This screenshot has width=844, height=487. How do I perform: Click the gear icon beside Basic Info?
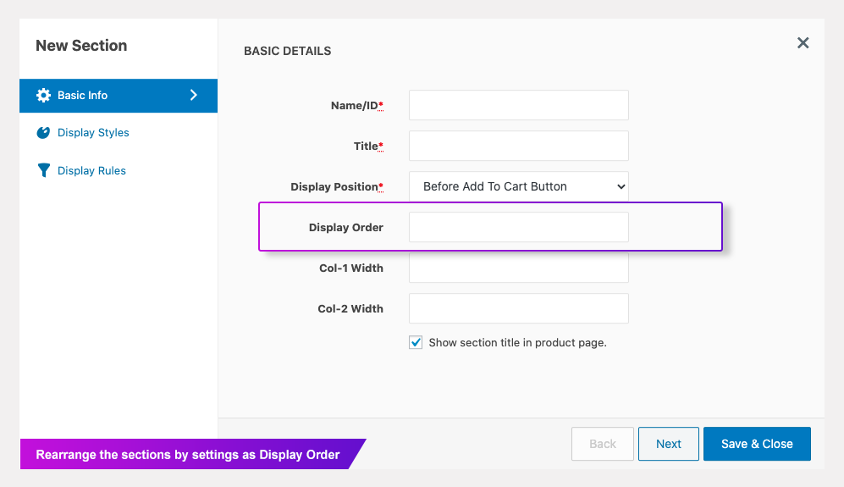click(x=44, y=96)
